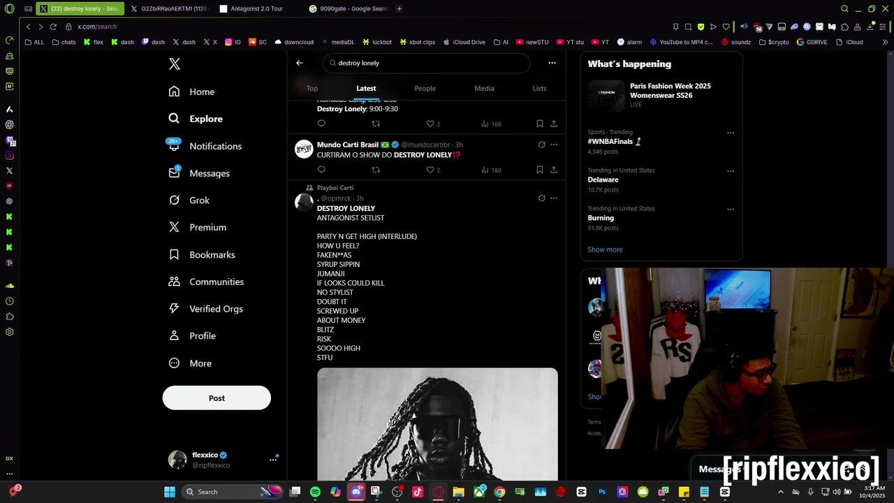
Task: Open Messages in the sidebar
Action: [x=198, y=173]
